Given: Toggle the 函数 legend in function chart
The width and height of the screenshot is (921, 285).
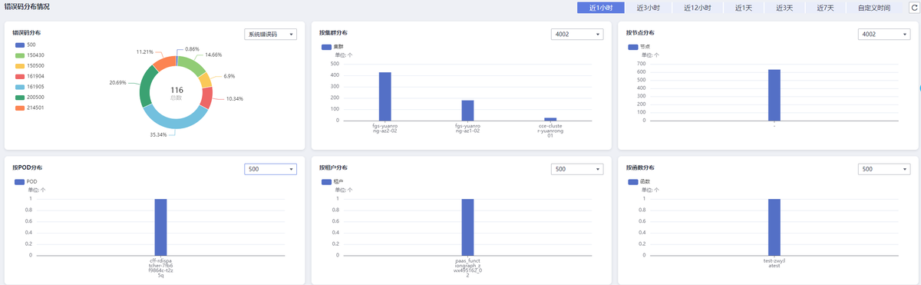Looking at the screenshot, I should pyautogui.click(x=639, y=181).
